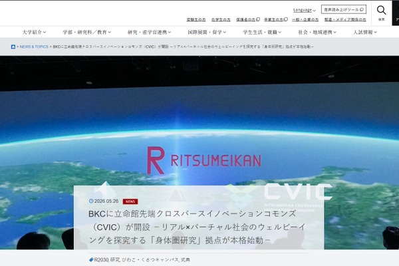The image size is (399, 266).
Task: Go to 受験生の方 link
Action: click(196, 19)
